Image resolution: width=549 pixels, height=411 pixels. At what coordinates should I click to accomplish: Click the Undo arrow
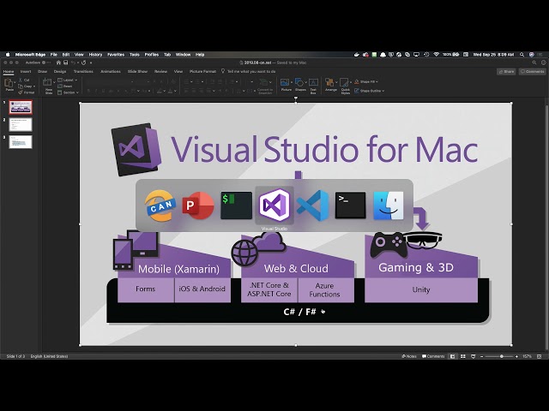pos(73,63)
